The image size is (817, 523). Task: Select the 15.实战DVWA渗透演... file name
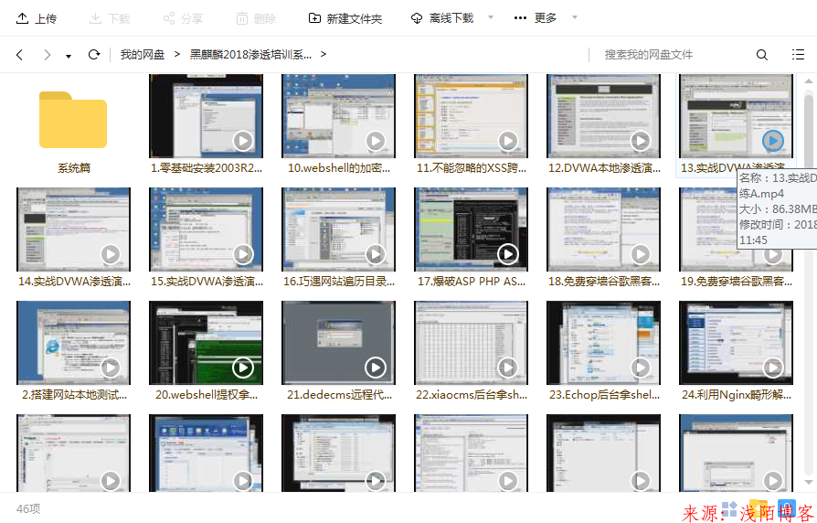pos(206,282)
